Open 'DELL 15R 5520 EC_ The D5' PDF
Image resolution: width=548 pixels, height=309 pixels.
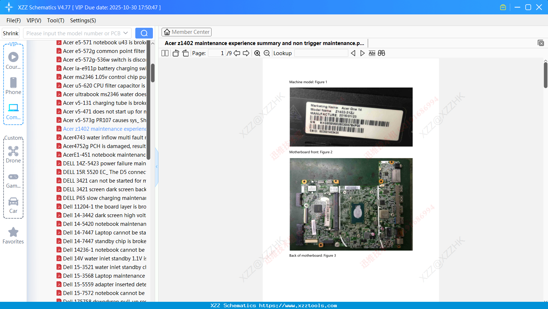pos(101,172)
